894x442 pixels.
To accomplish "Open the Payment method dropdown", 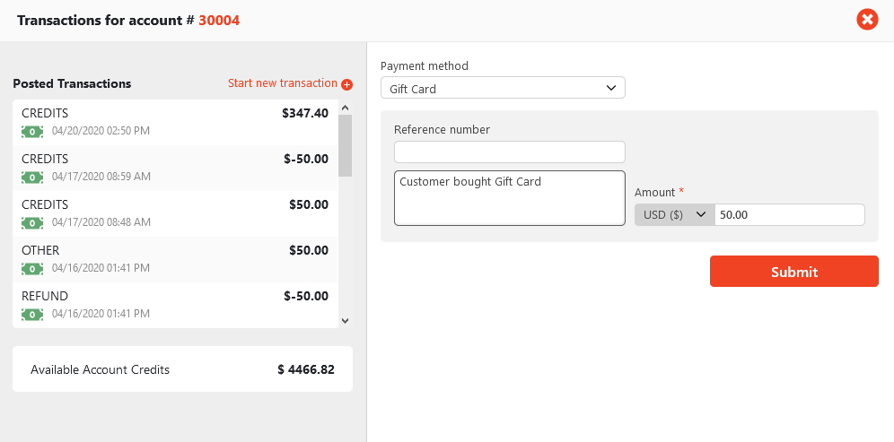I will point(503,88).
